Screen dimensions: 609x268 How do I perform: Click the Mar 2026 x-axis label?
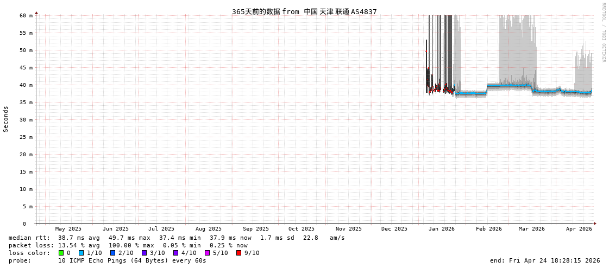click(x=531, y=229)
